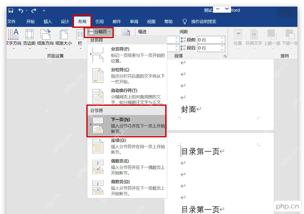
Task: Click the 操作说明搜索 search box
Action: coord(203,21)
